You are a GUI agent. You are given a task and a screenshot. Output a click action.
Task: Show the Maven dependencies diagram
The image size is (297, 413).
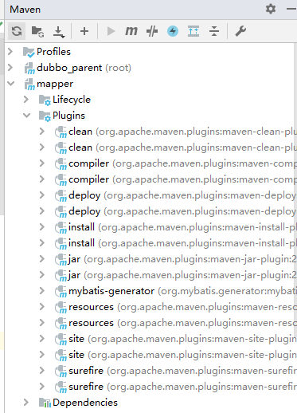point(193,31)
